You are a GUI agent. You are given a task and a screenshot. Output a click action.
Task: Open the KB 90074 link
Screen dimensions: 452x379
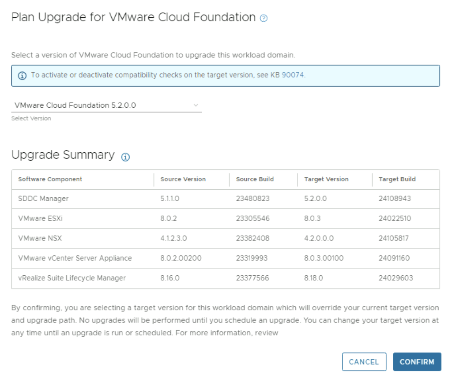(293, 75)
